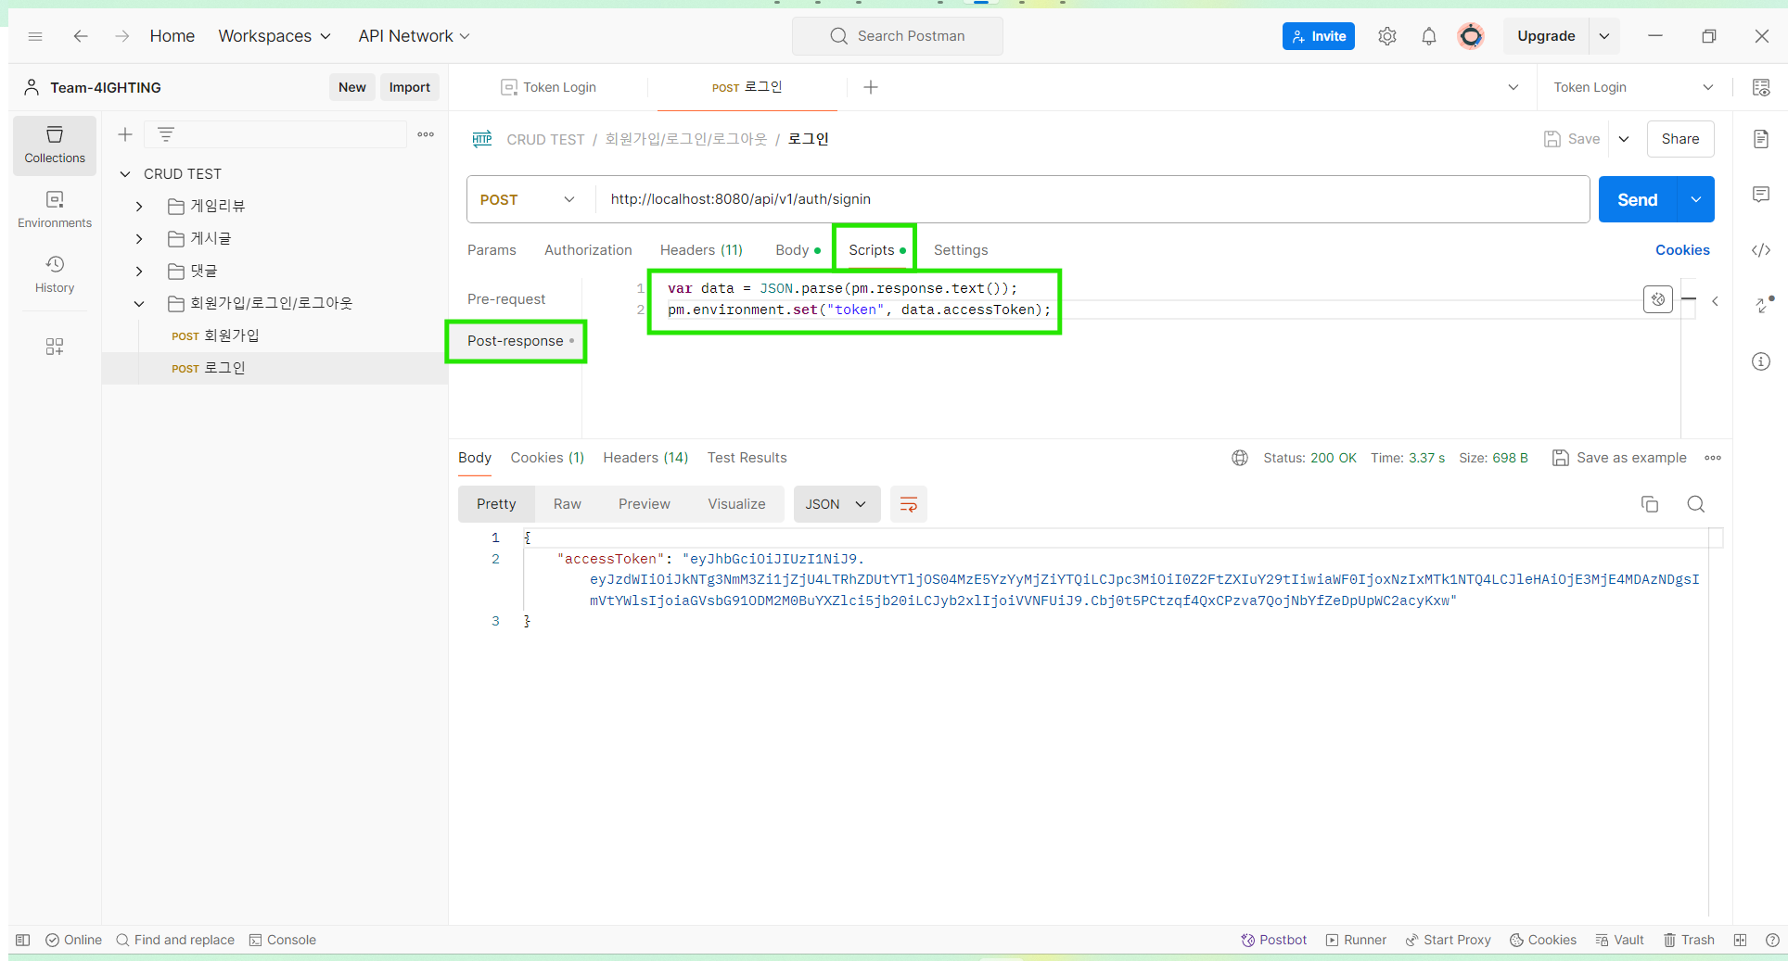Toggle two-pane view in status bar

pos(1741,940)
